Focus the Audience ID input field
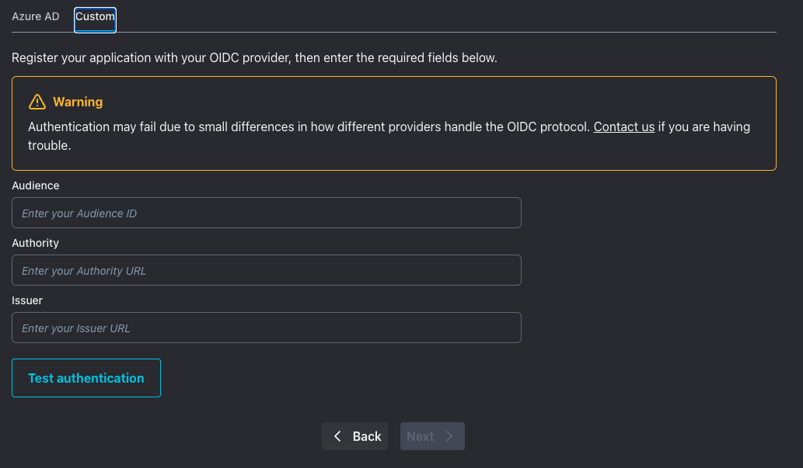 pos(266,213)
